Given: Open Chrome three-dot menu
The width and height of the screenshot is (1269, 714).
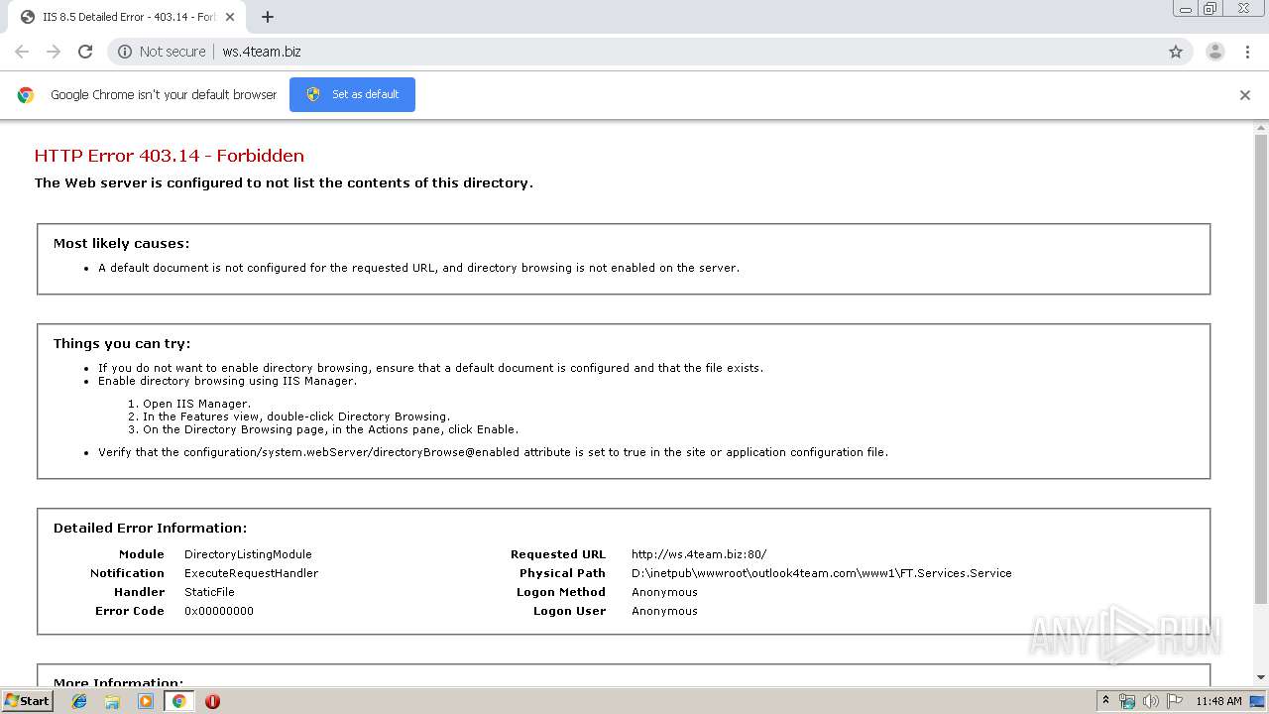Looking at the screenshot, I should (x=1247, y=52).
